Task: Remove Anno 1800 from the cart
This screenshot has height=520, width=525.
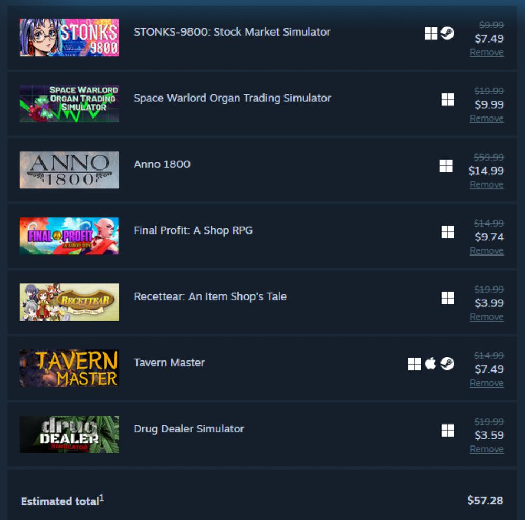Action: [487, 185]
